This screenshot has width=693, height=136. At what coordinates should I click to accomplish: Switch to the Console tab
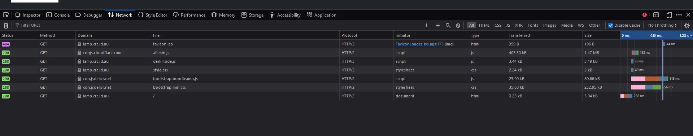pos(58,15)
